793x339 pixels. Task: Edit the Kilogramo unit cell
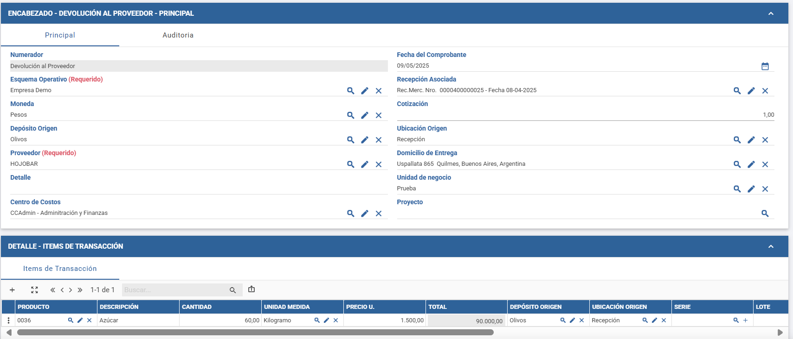[326, 320]
